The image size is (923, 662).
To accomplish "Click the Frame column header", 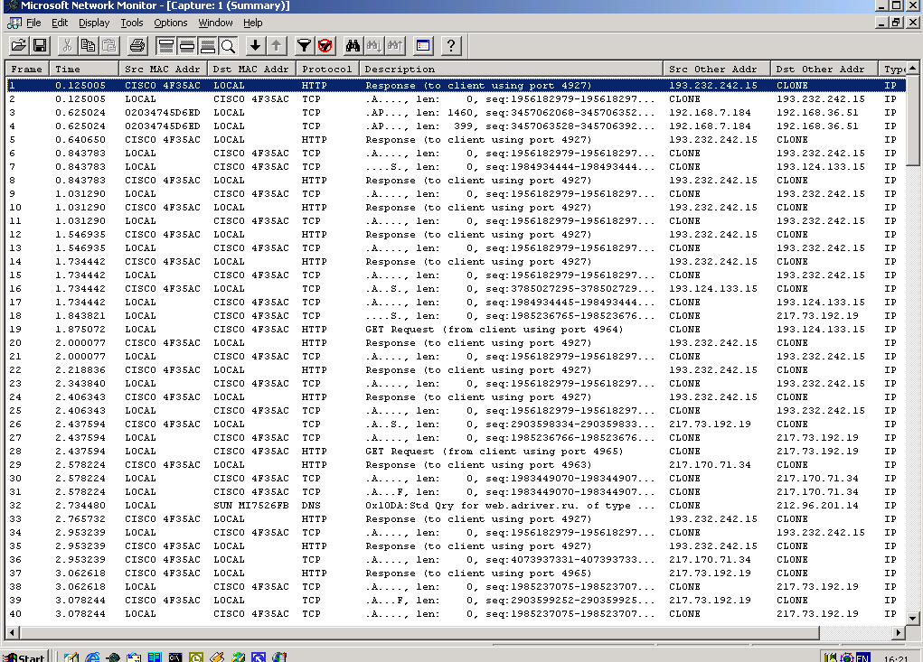I will [27, 69].
